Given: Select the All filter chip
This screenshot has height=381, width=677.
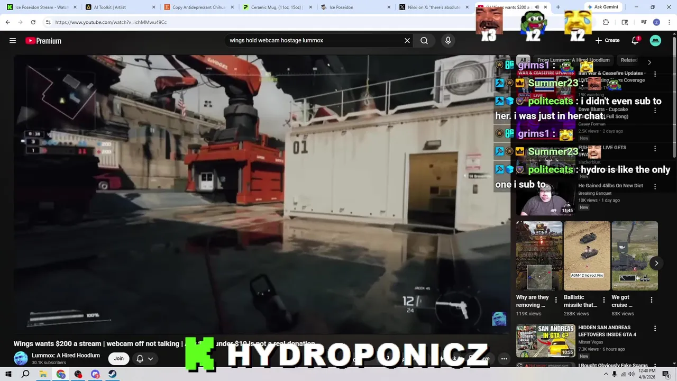Looking at the screenshot, I should (x=523, y=60).
